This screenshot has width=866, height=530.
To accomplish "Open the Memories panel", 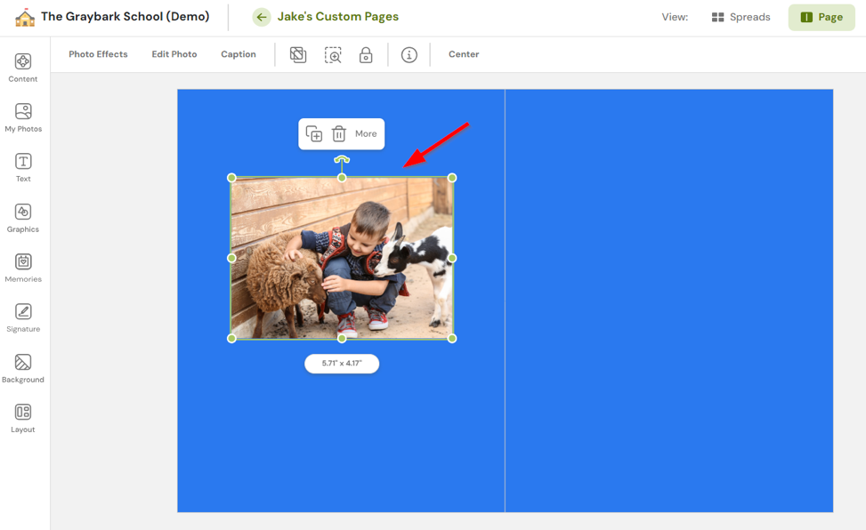I will 23,268.
